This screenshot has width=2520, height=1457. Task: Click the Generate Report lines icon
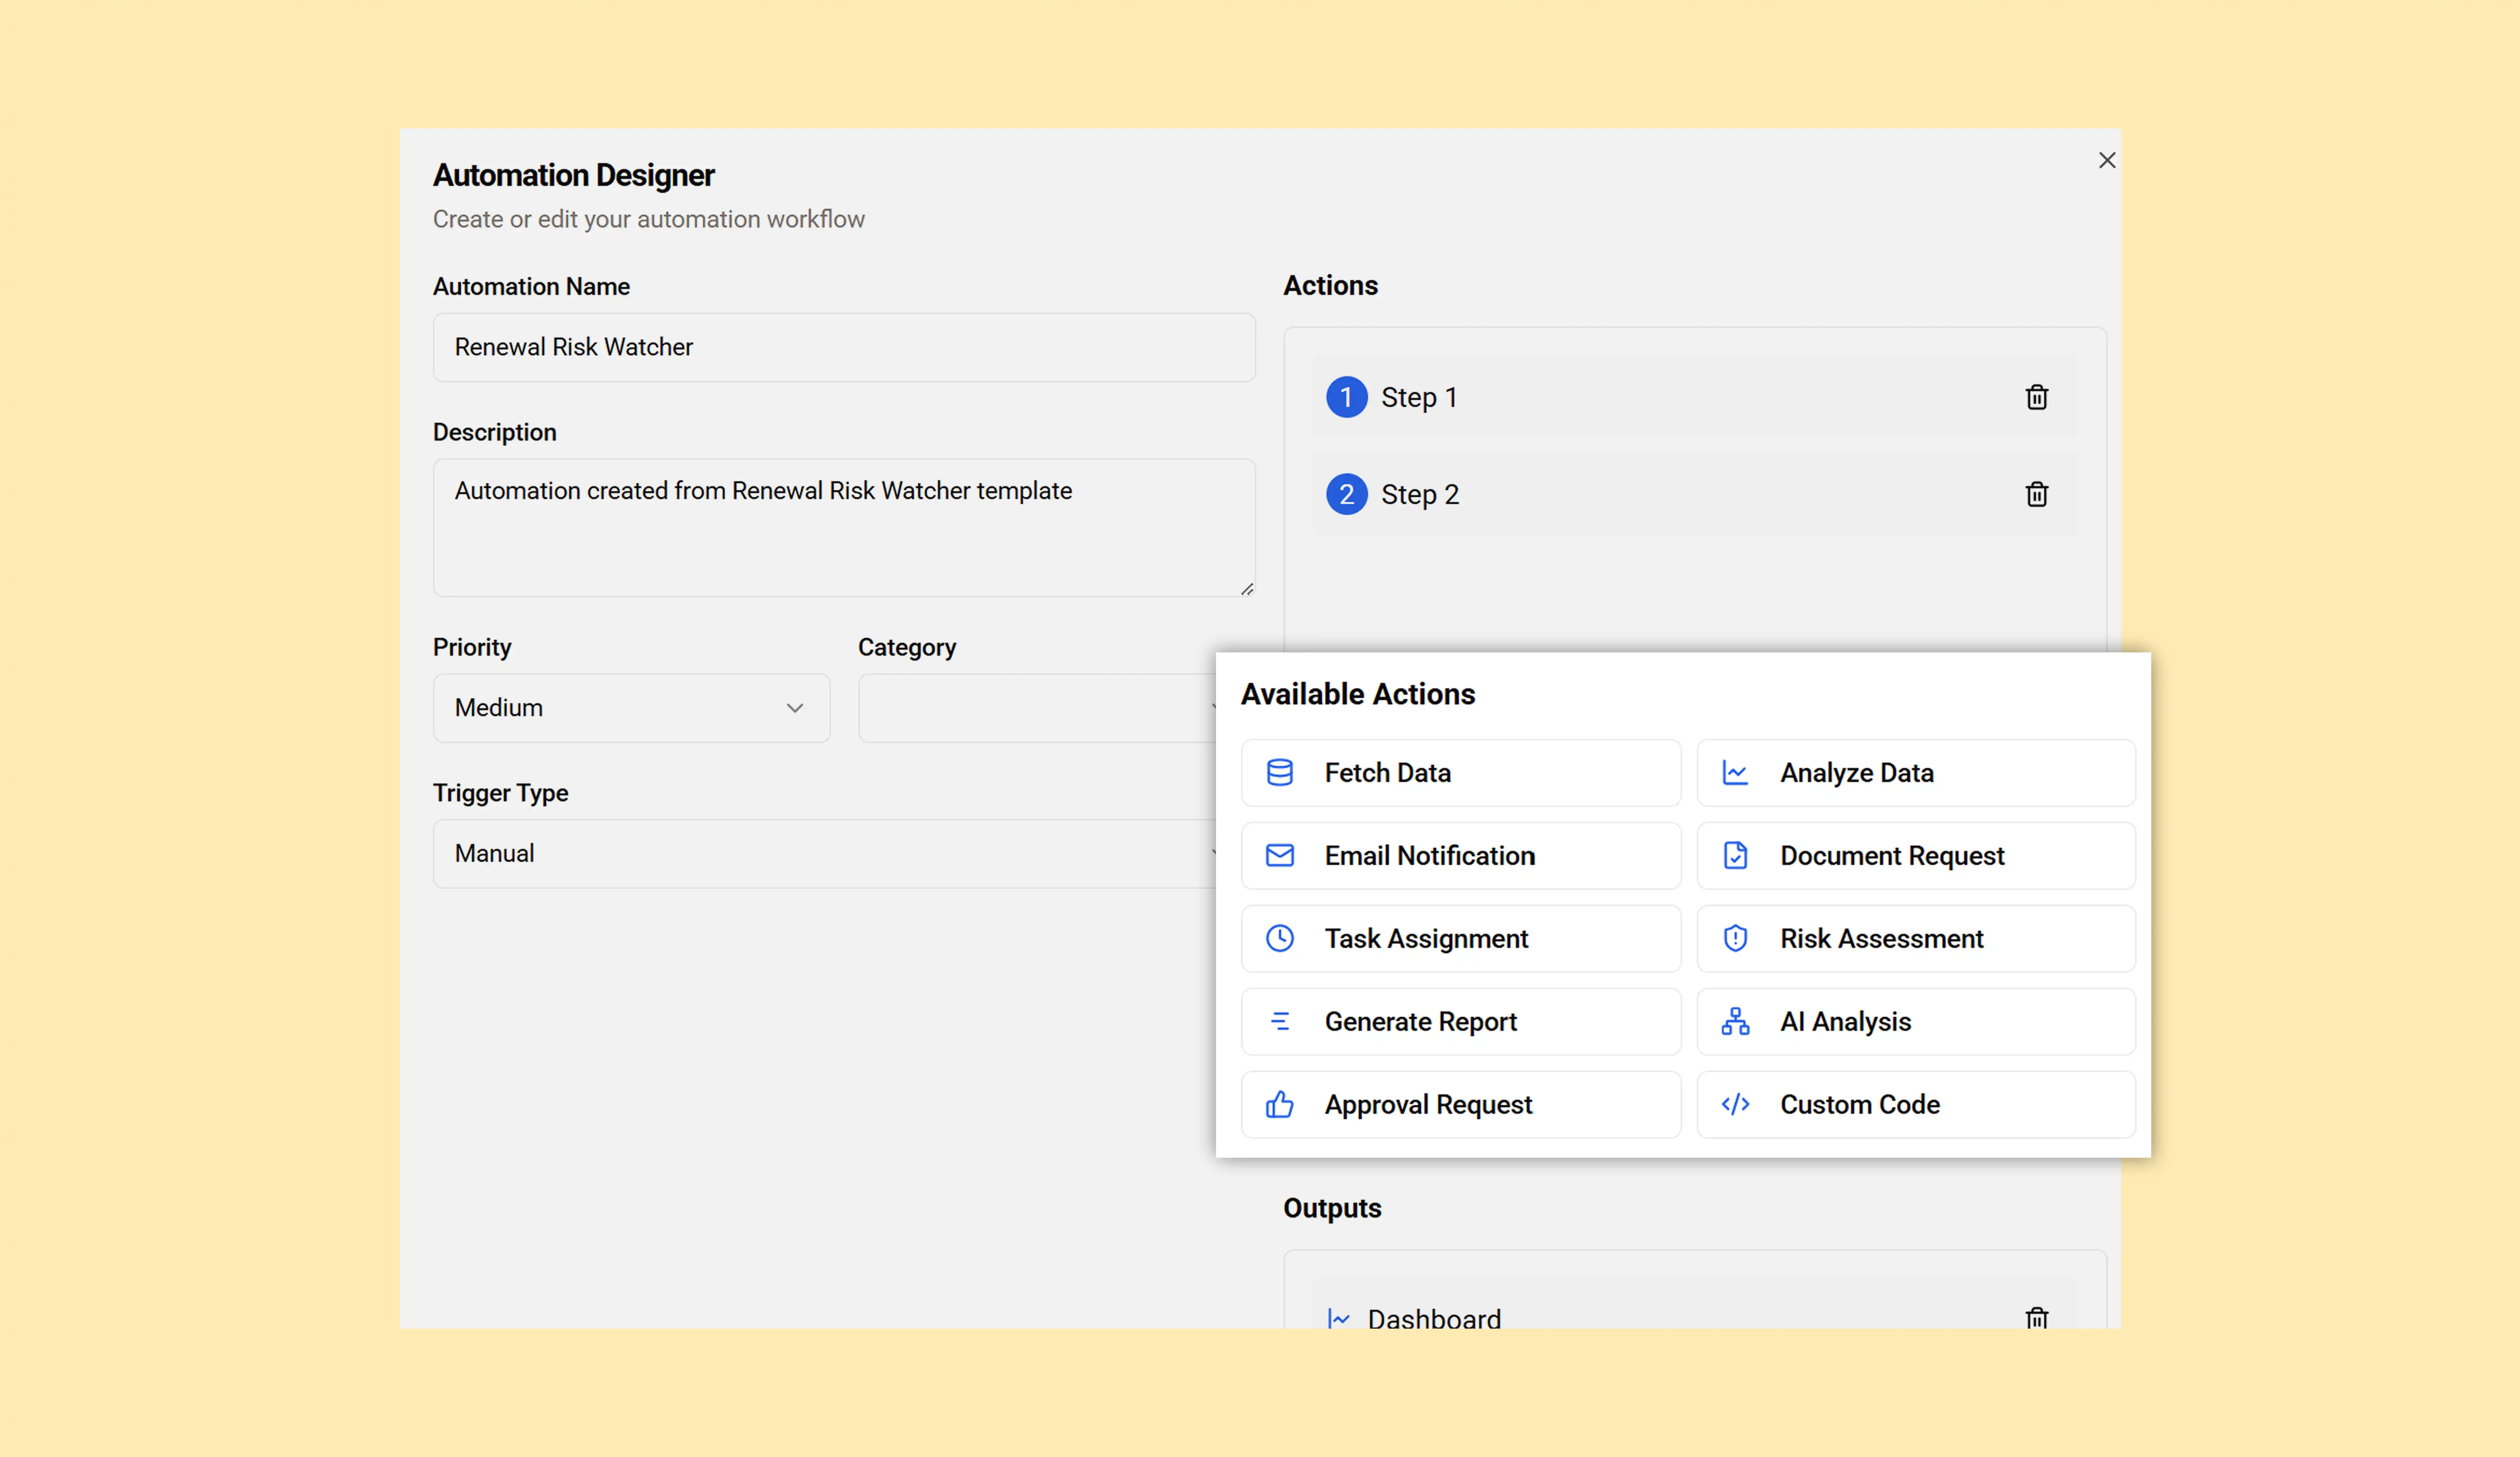[x=1279, y=1021]
